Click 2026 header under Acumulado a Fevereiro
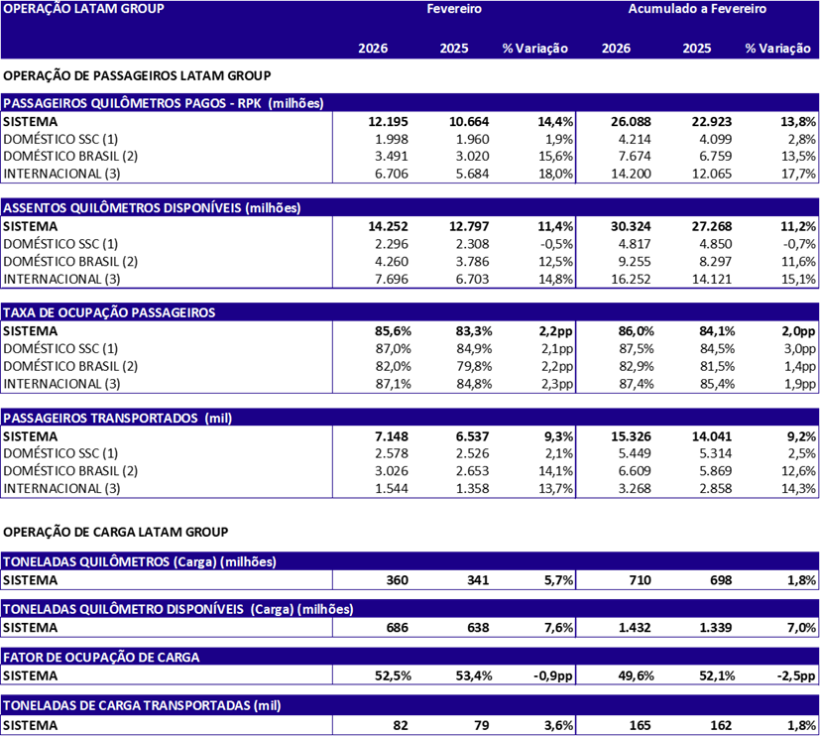This screenshot has height=736, width=820. pos(616,49)
